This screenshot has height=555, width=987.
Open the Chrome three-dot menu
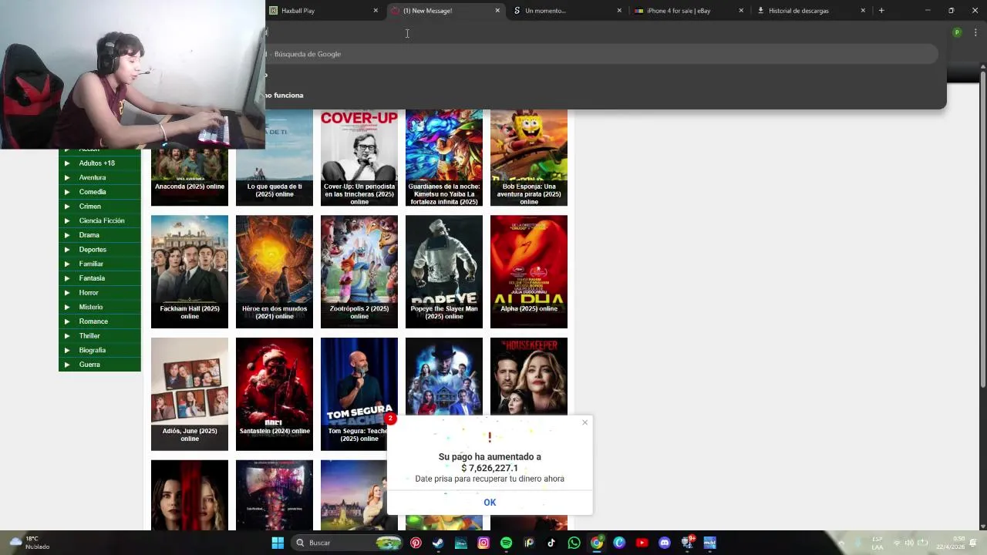[x=975, y=32]
